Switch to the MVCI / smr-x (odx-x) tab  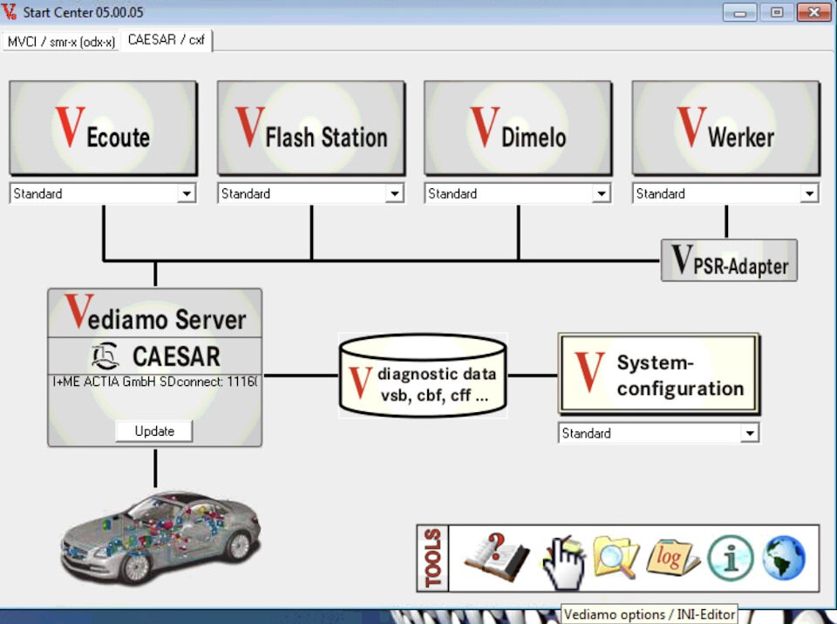[x=61, y=40]
